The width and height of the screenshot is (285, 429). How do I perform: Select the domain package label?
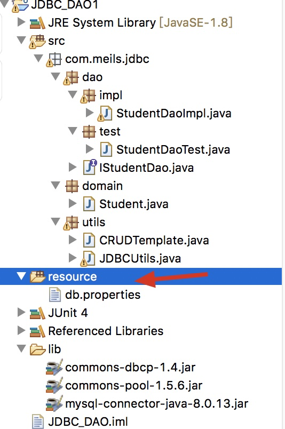tap(102, 186)
